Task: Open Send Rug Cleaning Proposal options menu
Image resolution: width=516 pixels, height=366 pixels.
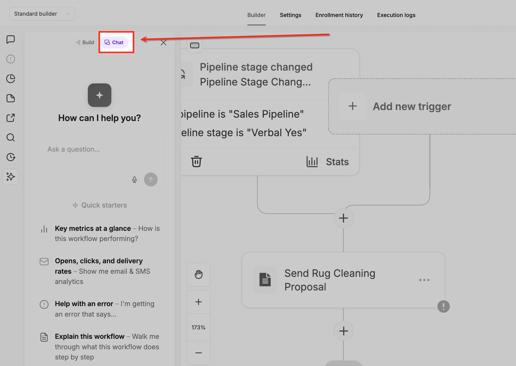Action: coord(424,280)
